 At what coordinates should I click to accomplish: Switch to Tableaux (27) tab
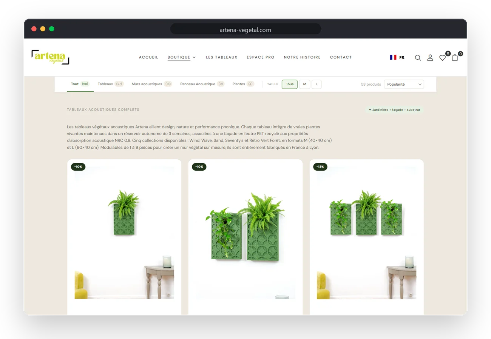[110, 84]
